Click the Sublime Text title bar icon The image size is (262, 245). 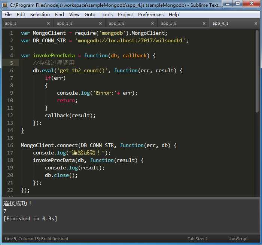[4, 5]
